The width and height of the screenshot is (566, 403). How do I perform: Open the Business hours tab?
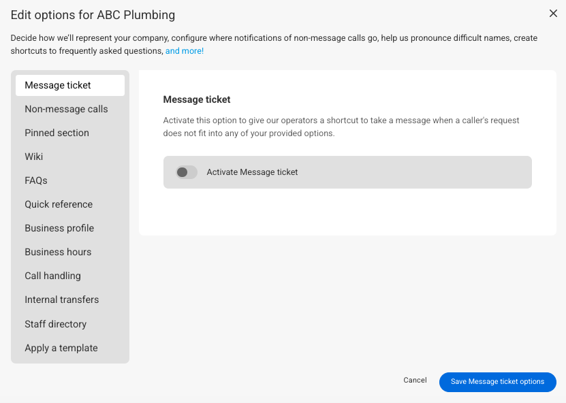pyautogui.click(x=58, y=252)
